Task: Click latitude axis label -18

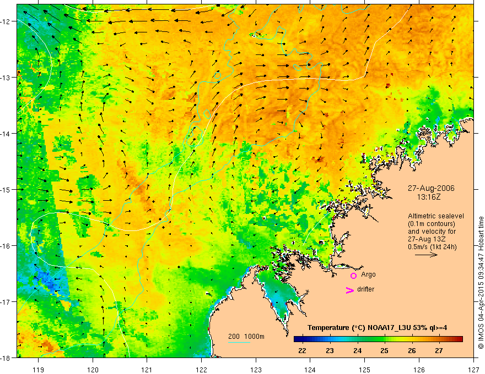Action: pyautogui.click(x=6, y=358)
